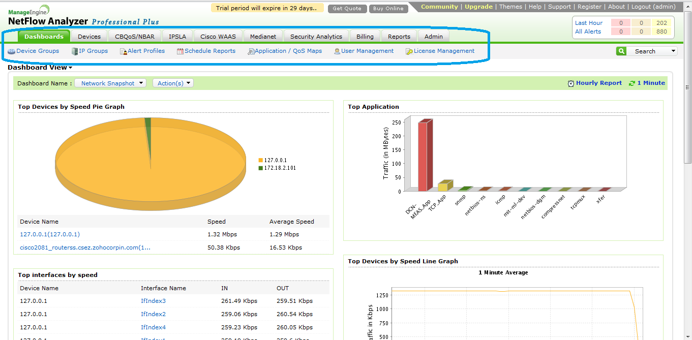The width and height of the screenshot is (692, 340).
Task: Switch to the Billing tab
Action: 365,37
